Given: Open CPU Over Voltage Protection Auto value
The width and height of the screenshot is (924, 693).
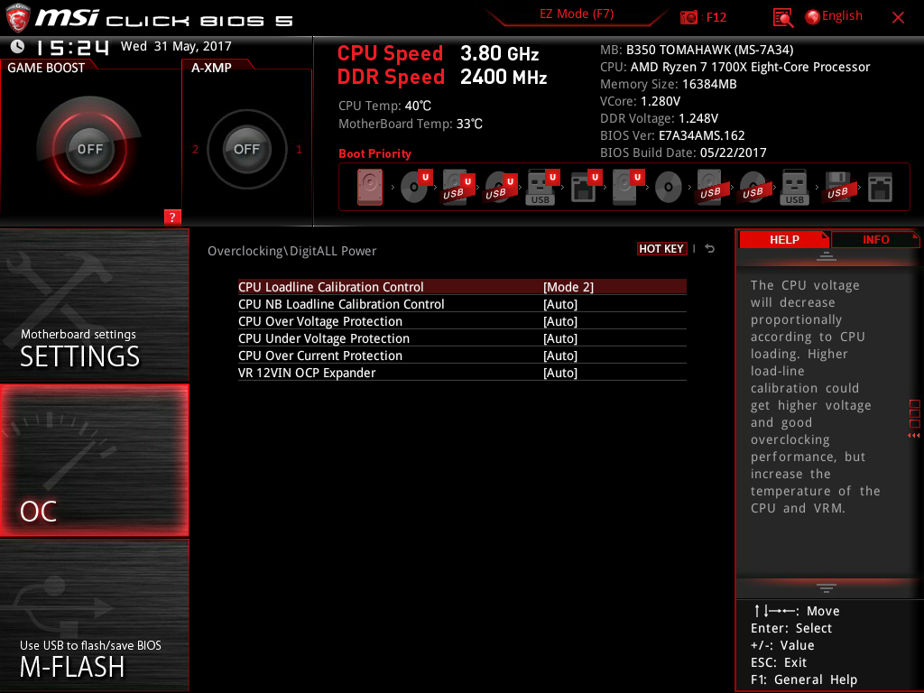Looking at the screenshot, I should pyautogui.click(x=559, y=321).
